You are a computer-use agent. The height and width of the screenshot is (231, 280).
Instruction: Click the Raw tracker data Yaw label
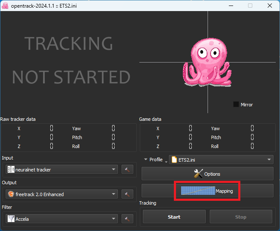76,128
